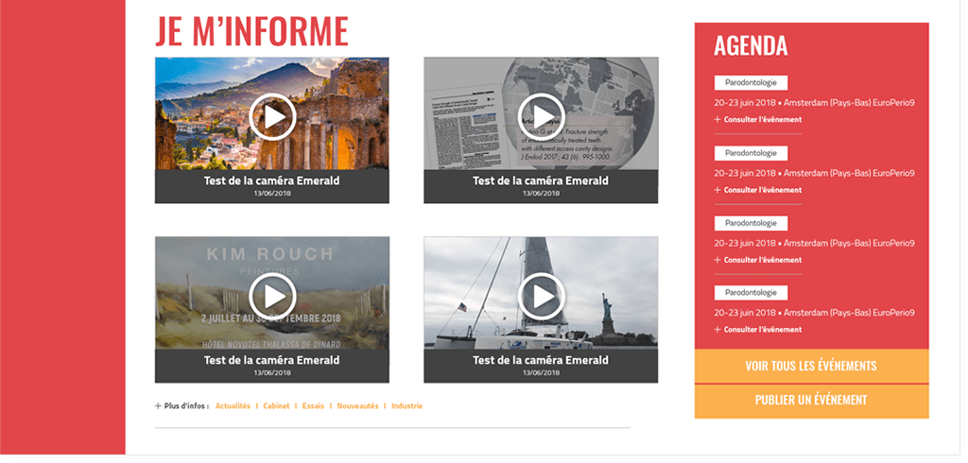
Task: Click the plus icon beside Plus d'infos
Action: coord(158,406)
